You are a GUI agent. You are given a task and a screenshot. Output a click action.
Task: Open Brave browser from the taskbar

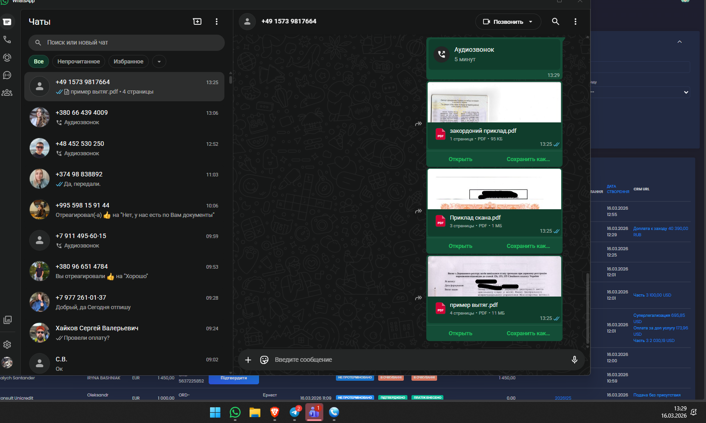[x=275, y=412]
